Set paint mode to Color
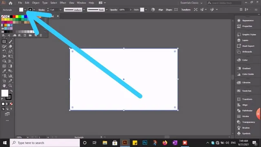This screenshot has width=261, height=147. tap(3, 104)
